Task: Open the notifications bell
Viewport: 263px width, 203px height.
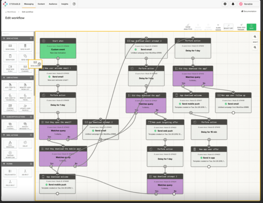Action: [x=233, y=4]
